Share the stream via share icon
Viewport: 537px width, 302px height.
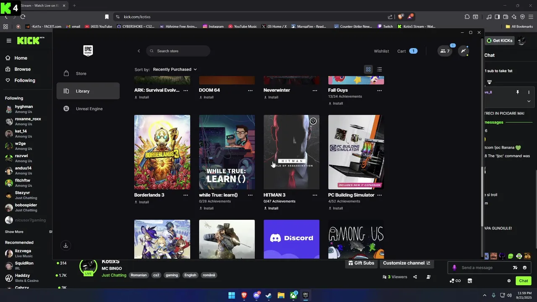tap(415, 277)
